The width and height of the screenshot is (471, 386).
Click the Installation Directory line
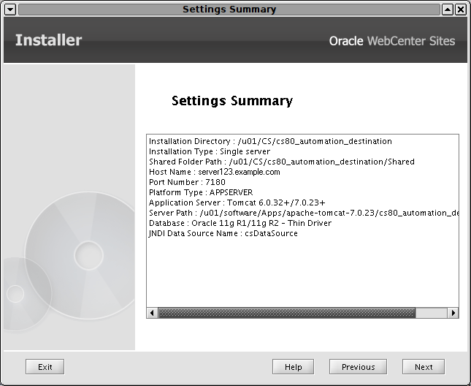tap(270, 141)
